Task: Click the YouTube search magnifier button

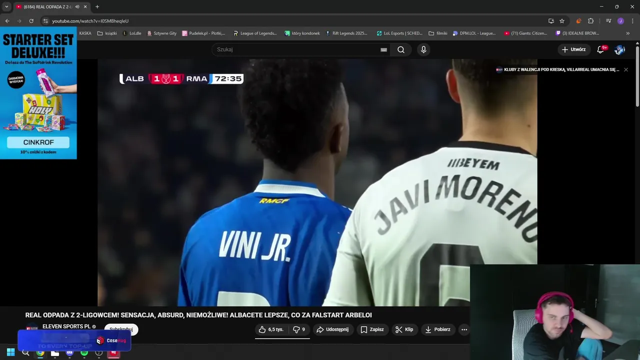Action: pyautogui.click(x=401, y=49)
